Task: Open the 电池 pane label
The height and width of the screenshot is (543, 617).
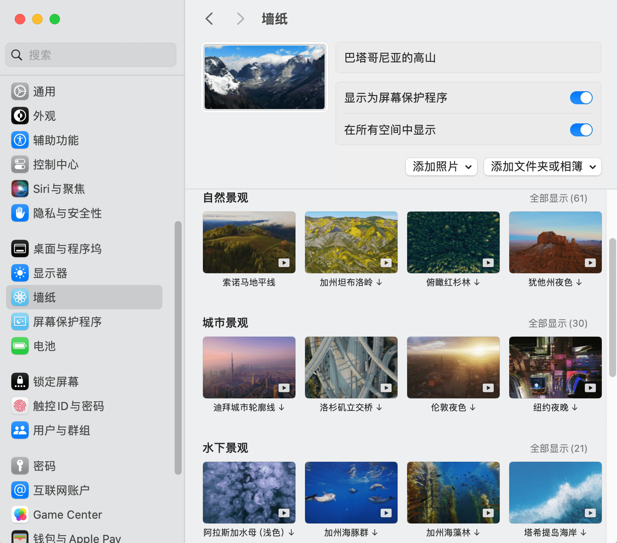Action: [44, 346]
